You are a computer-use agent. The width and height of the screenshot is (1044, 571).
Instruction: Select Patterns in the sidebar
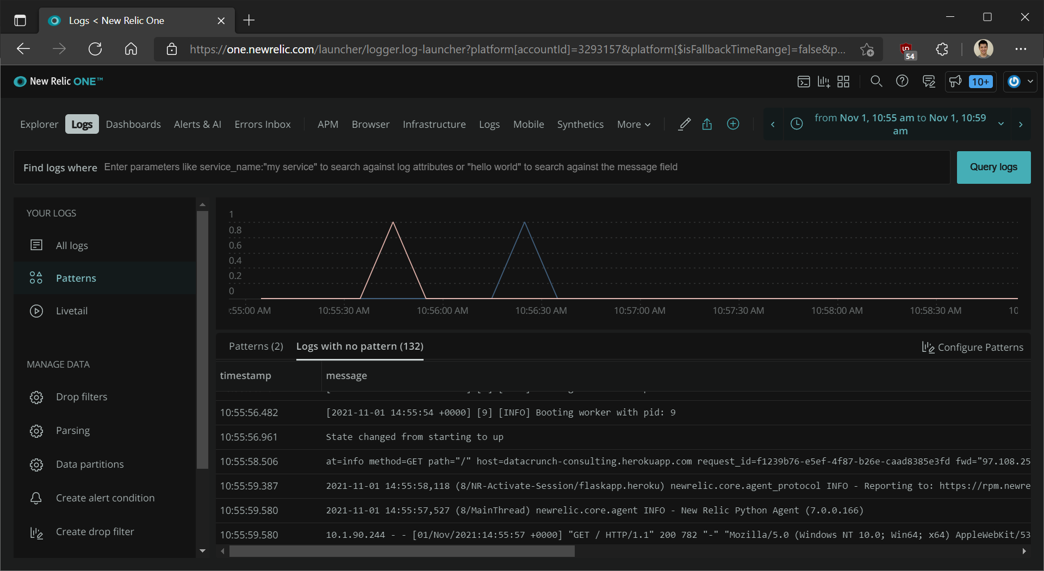(x=105, y=278)
